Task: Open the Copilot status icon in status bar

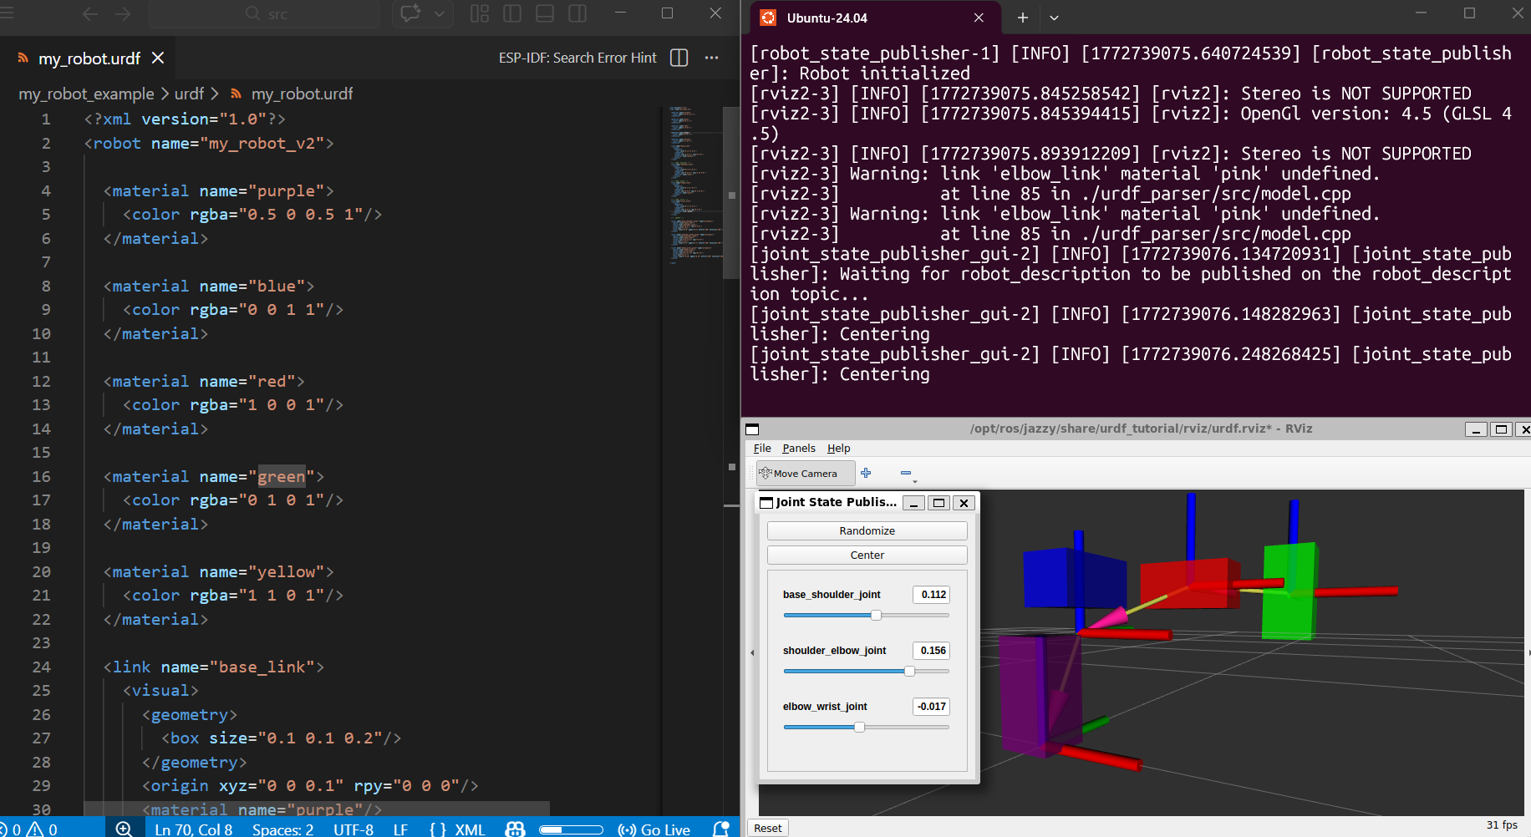Action: (516, 829)
